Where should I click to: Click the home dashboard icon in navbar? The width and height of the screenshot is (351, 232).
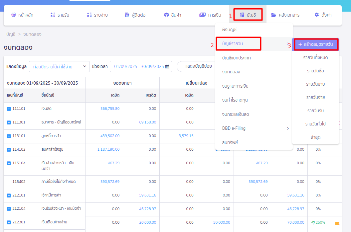pos(14,15)
